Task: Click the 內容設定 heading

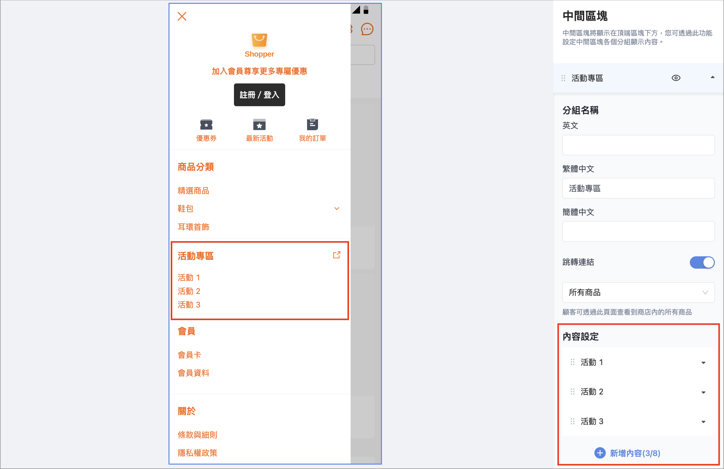Action: (580, 337)
